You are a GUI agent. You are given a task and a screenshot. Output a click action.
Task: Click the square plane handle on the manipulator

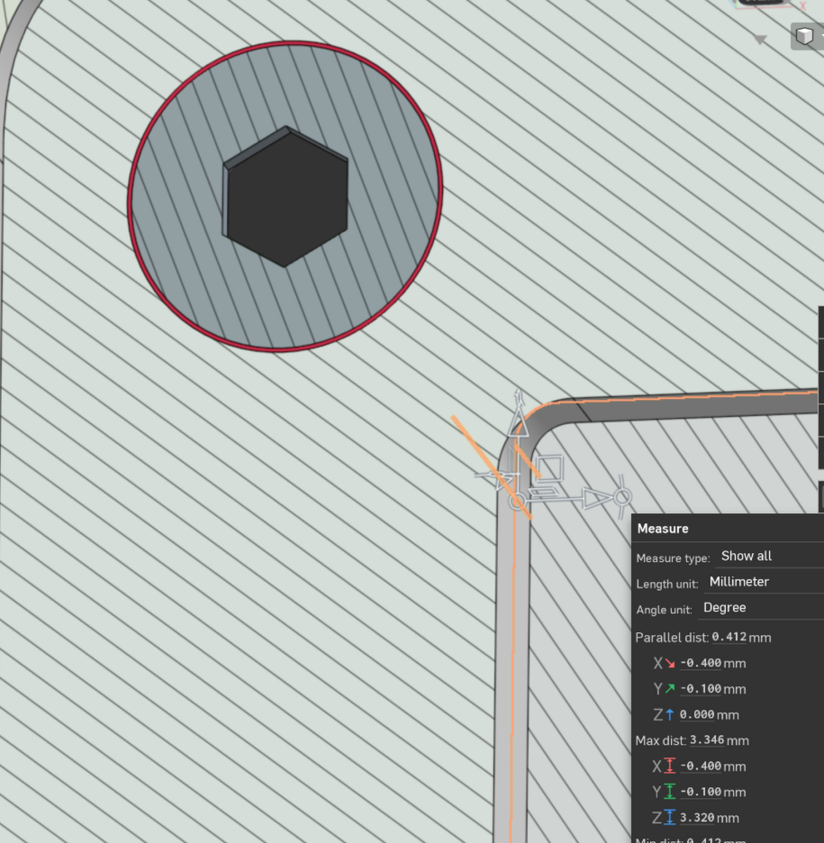point(550,468)
